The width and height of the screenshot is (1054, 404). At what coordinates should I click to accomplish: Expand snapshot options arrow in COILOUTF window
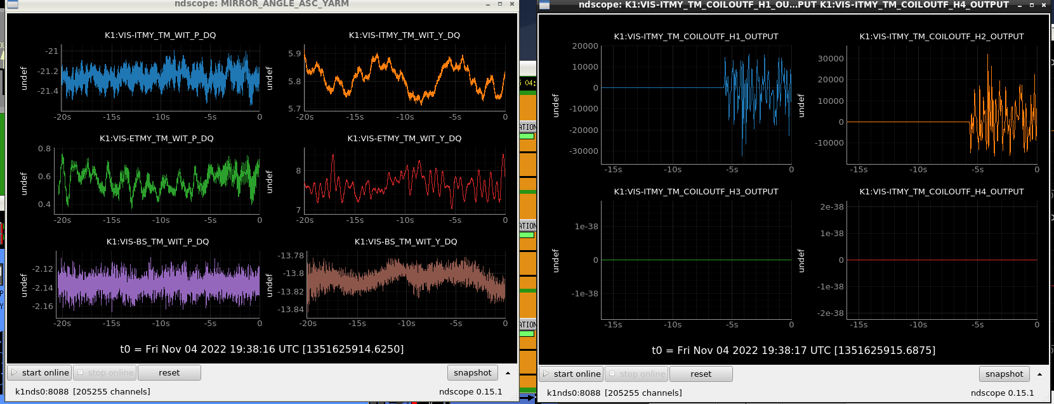coord(1039,374)
